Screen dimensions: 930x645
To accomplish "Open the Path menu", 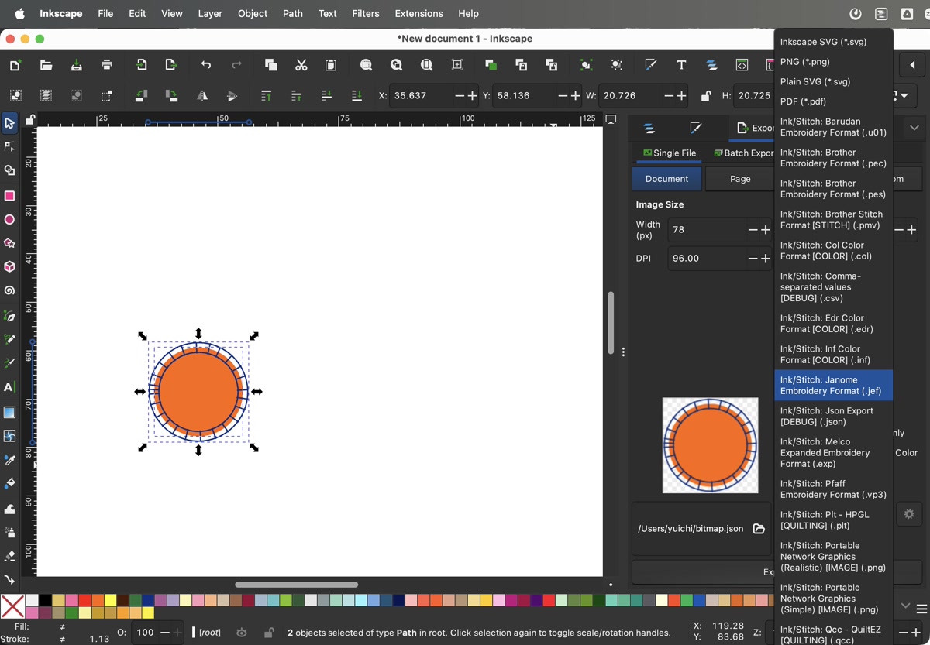I will (x=293, y=13).
